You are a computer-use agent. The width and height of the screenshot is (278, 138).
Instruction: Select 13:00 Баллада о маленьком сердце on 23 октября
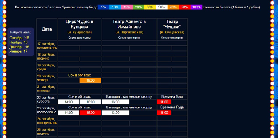point(115,113)
